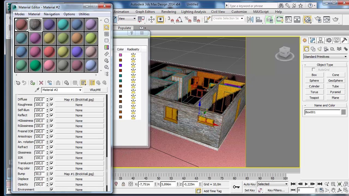This screenshot has height=196, width=349.
Task: Play the animation
Action: click(306, 184)
